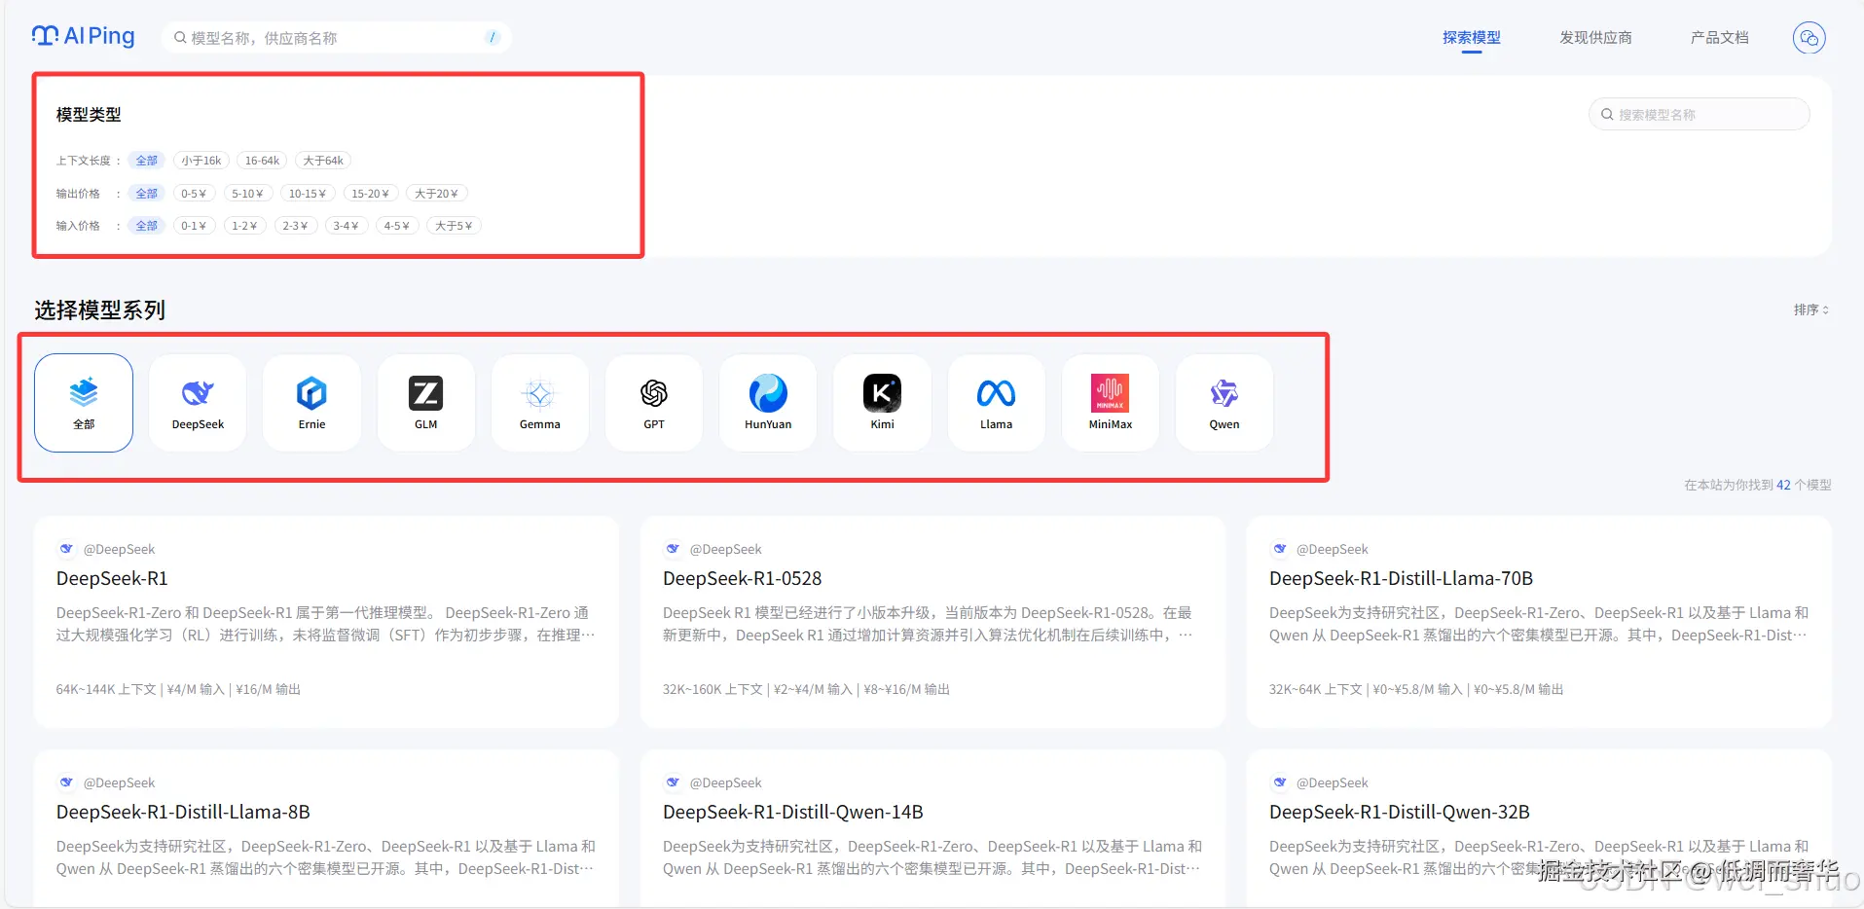This screenshot has height=909, width=1864.
Task: Open the 发现供应商 tab
Action: [x=1595, y=38]
